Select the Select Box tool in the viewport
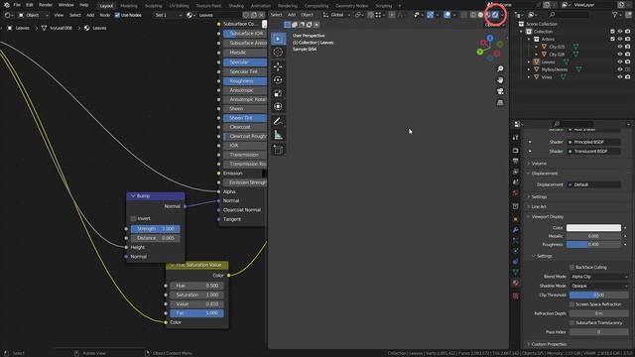 point(278,39)
